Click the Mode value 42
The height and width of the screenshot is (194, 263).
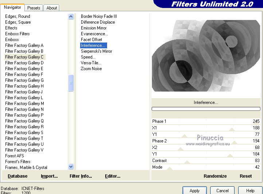(x=257, y=167)
